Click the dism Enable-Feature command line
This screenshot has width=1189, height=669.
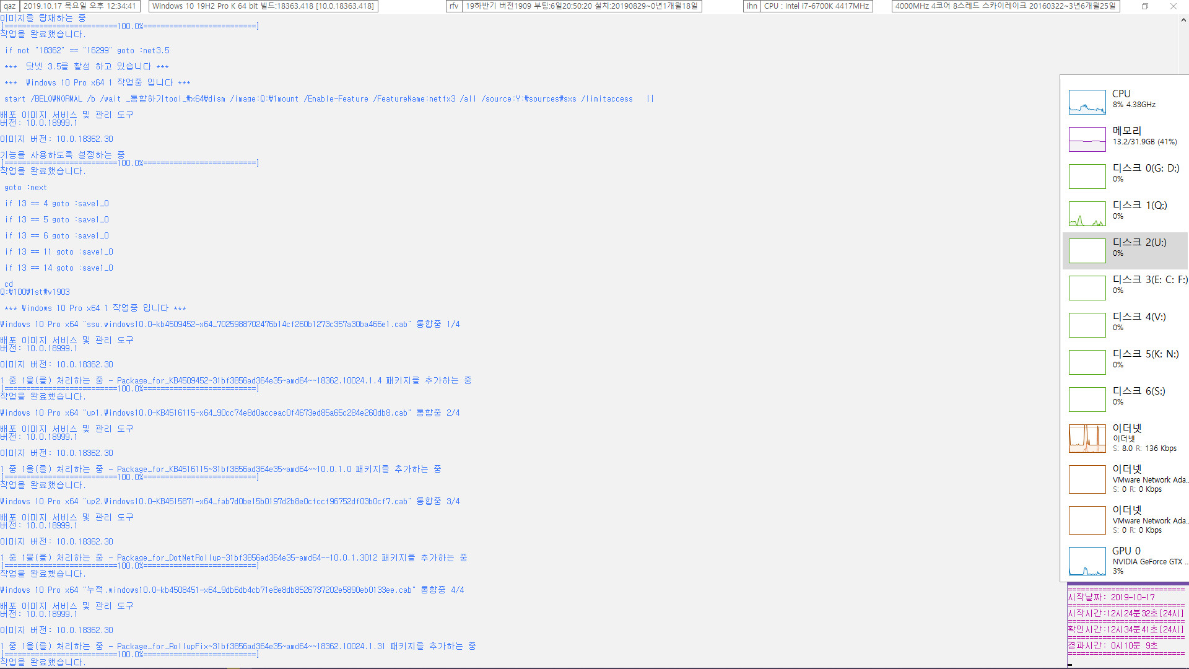point(329,99)
